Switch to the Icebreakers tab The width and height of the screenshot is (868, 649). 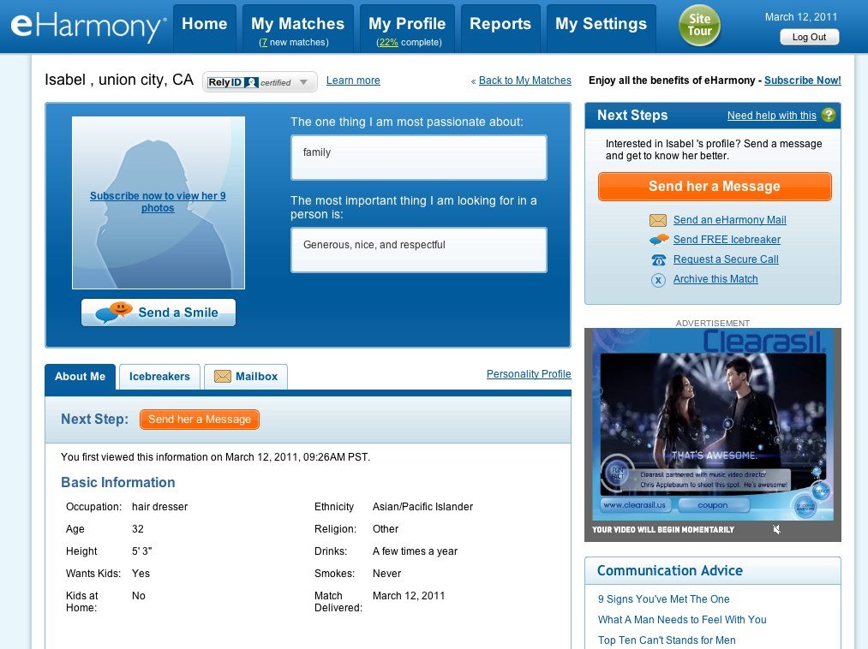pos(159,377)
